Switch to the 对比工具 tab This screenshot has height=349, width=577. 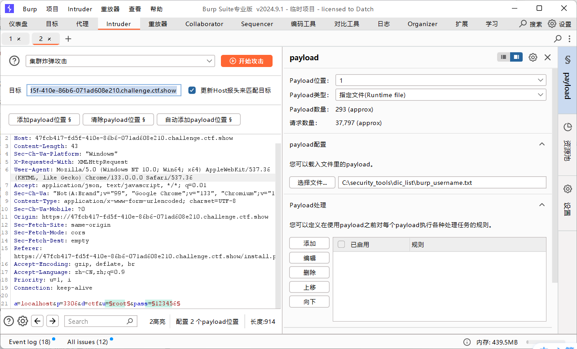pos(347,24)
